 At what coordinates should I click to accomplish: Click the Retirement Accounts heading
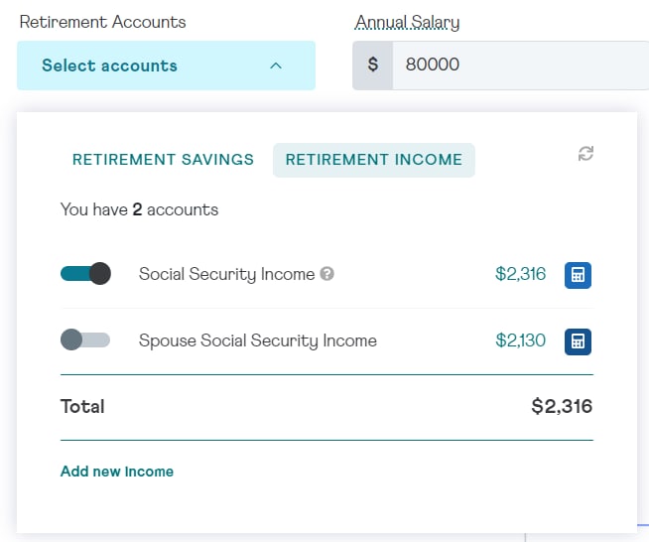pos(102,22)
